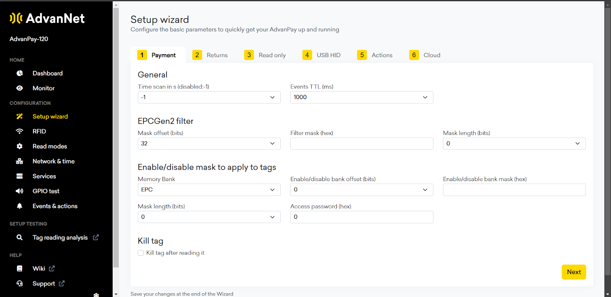Click the Monitor eye icon
611x297 pixels.
[x=19, y=88]
